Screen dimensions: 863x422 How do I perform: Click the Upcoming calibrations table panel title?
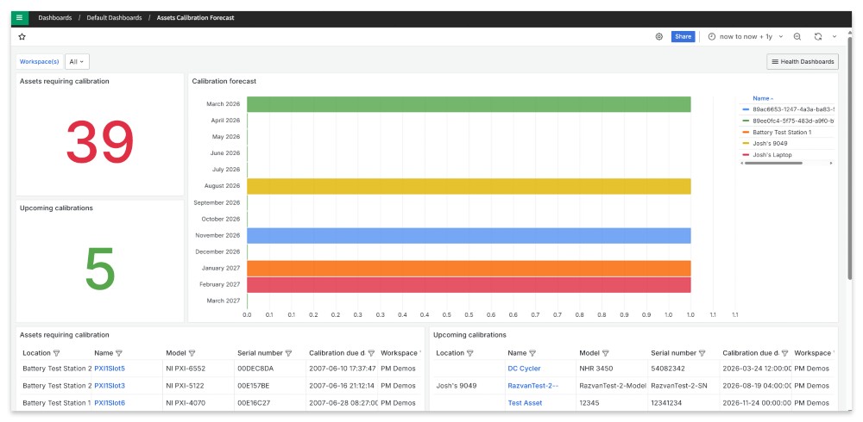tap(469, 335)
